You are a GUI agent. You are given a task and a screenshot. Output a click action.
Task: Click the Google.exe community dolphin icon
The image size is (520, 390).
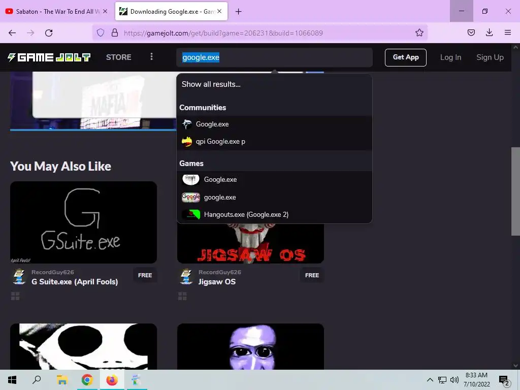click(187, 124)
